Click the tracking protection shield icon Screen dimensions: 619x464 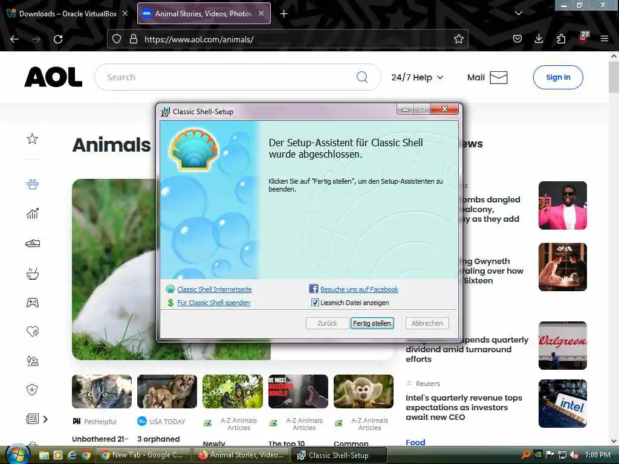(117, 39)
